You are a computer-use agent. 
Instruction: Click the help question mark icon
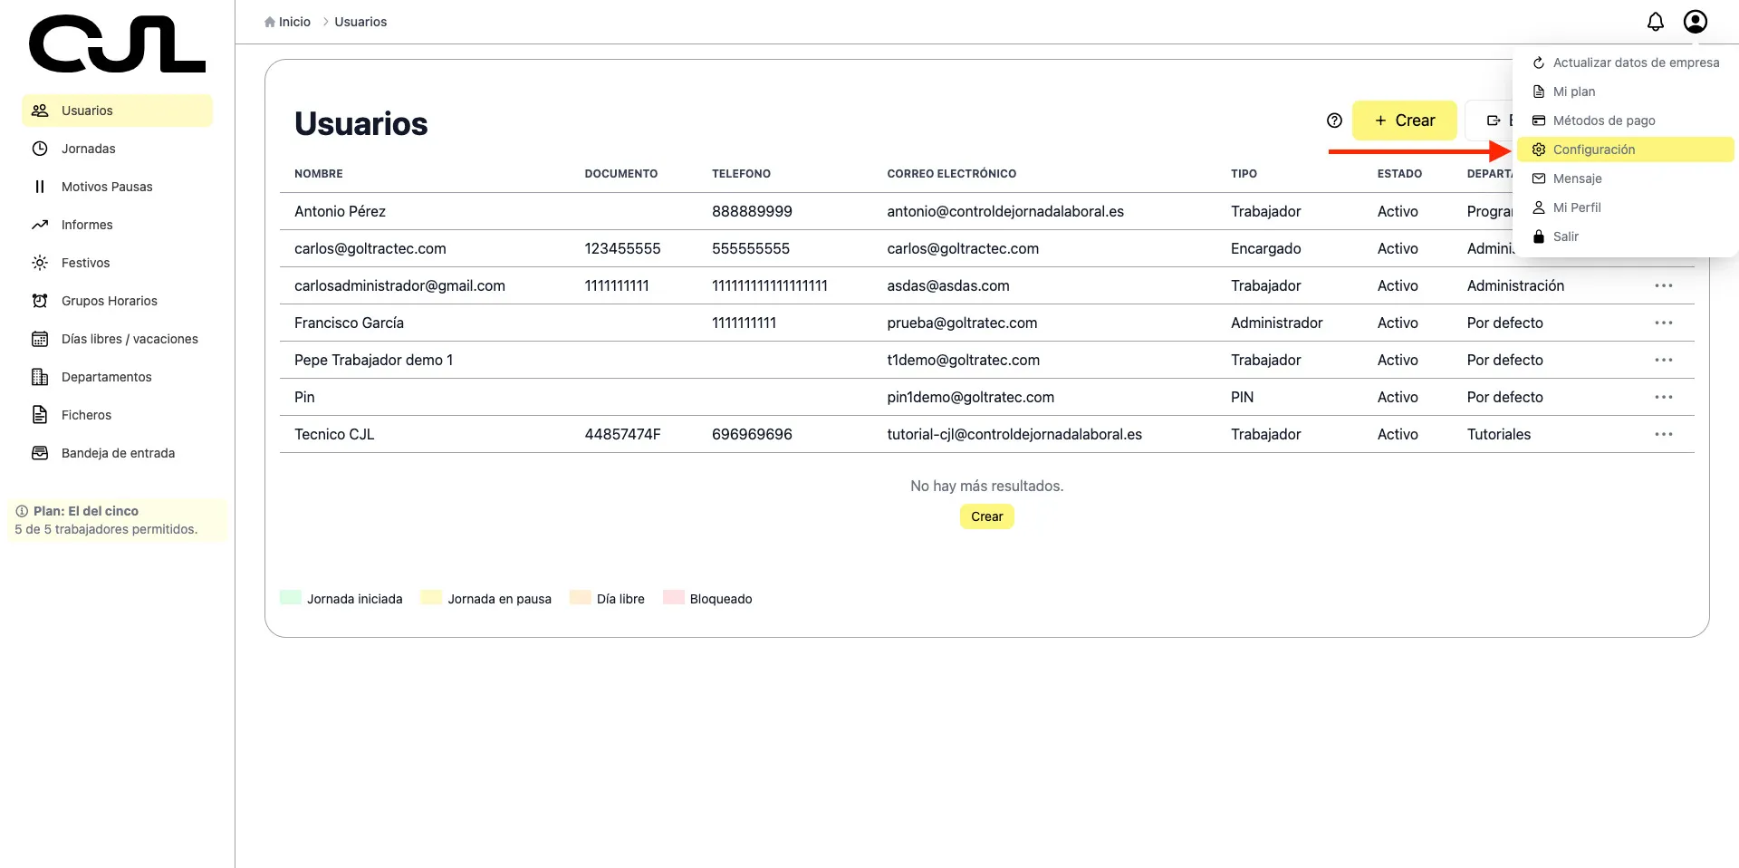[1334, 121]
